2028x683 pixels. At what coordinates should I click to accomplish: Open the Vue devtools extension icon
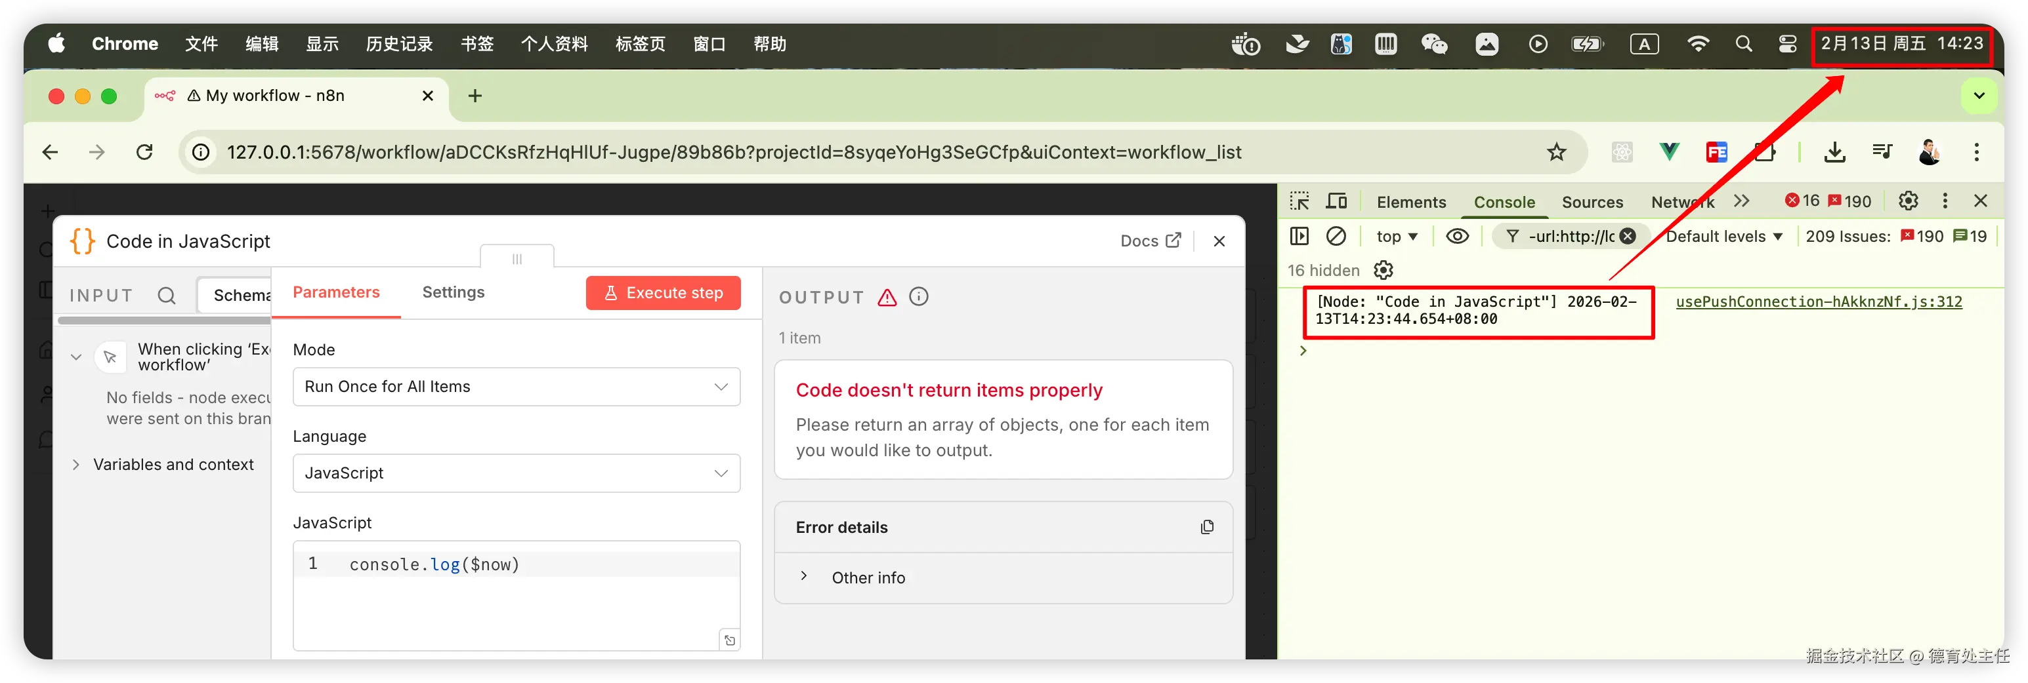(1669, 151)
